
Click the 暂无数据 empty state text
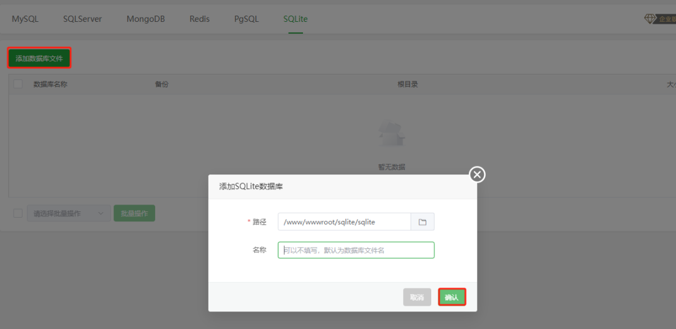click(x=392, y=167)
